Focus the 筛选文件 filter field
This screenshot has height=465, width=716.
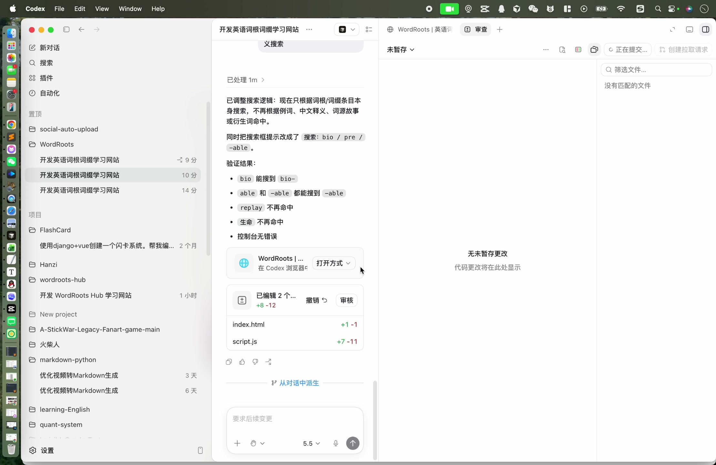click(x=656, y=70)
